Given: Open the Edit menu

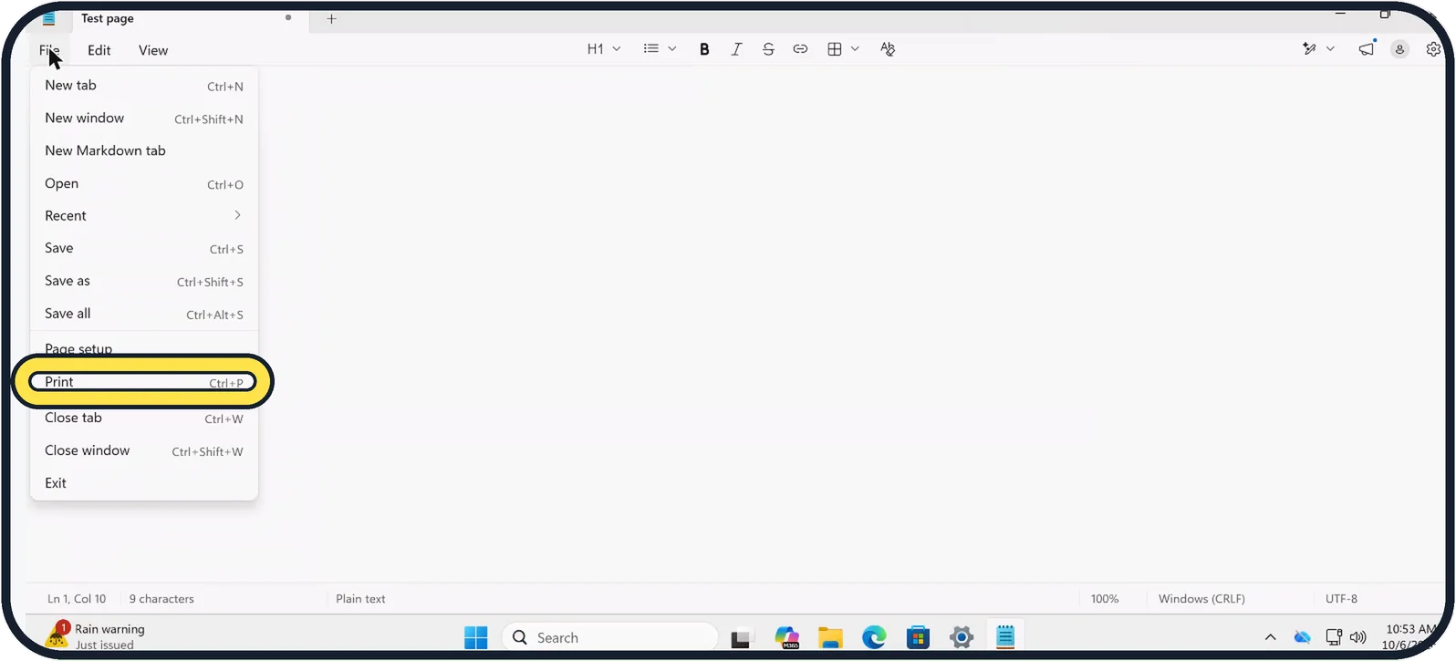Looking at the screenshot, I should pyautogui.click(x=99, y=50).
